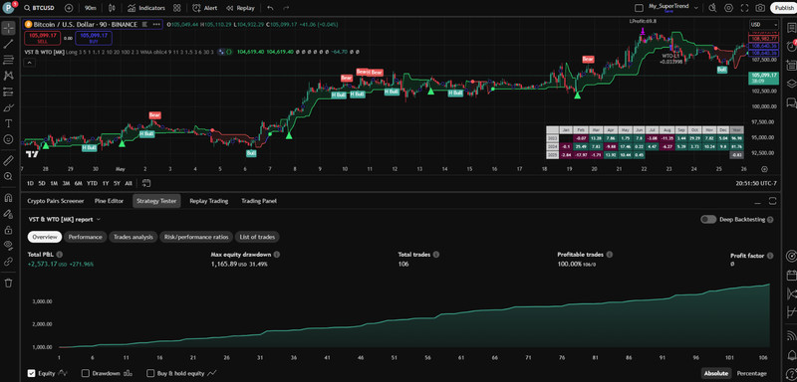Click the red SELL price button

pyautogui.click(x=43, y=38)
